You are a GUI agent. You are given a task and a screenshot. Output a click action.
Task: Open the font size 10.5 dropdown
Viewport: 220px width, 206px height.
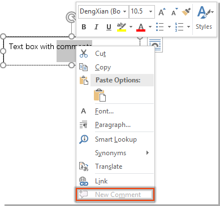(x=150, y=12)
